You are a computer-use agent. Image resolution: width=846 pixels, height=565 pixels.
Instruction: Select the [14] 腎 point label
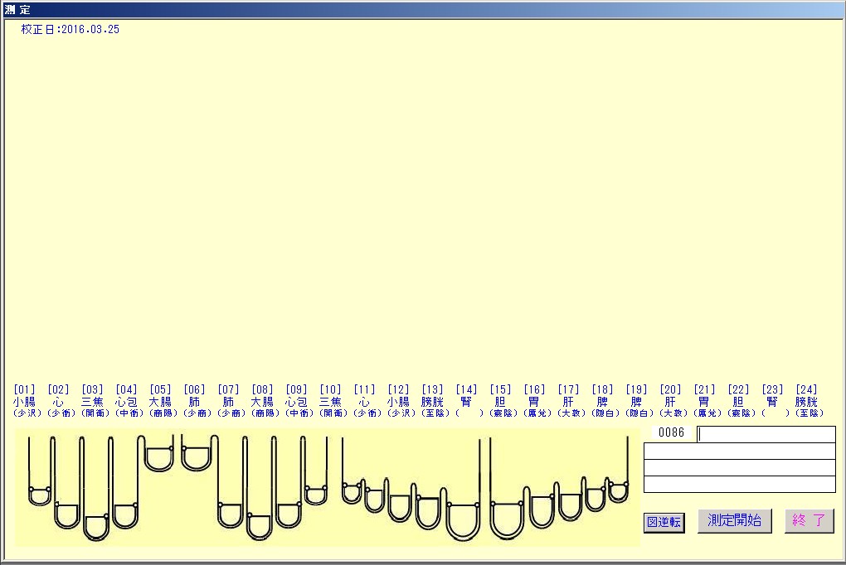tap(466, 401)
